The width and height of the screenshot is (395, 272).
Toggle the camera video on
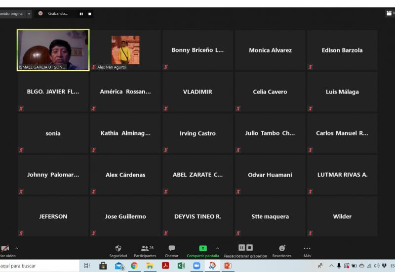(5, 250)
